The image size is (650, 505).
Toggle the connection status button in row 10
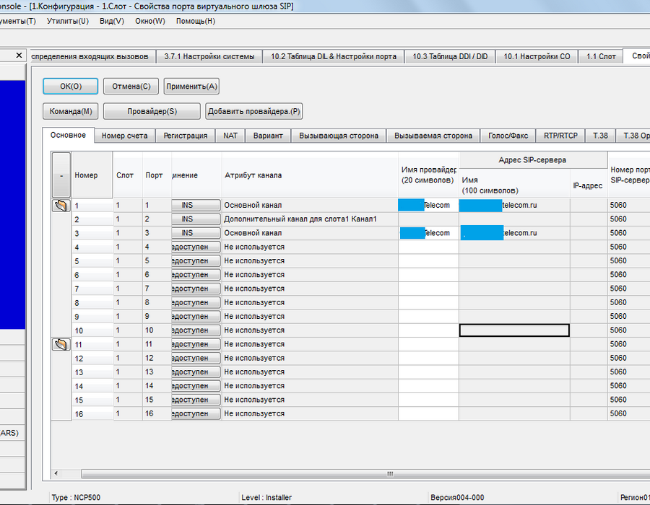196,330
